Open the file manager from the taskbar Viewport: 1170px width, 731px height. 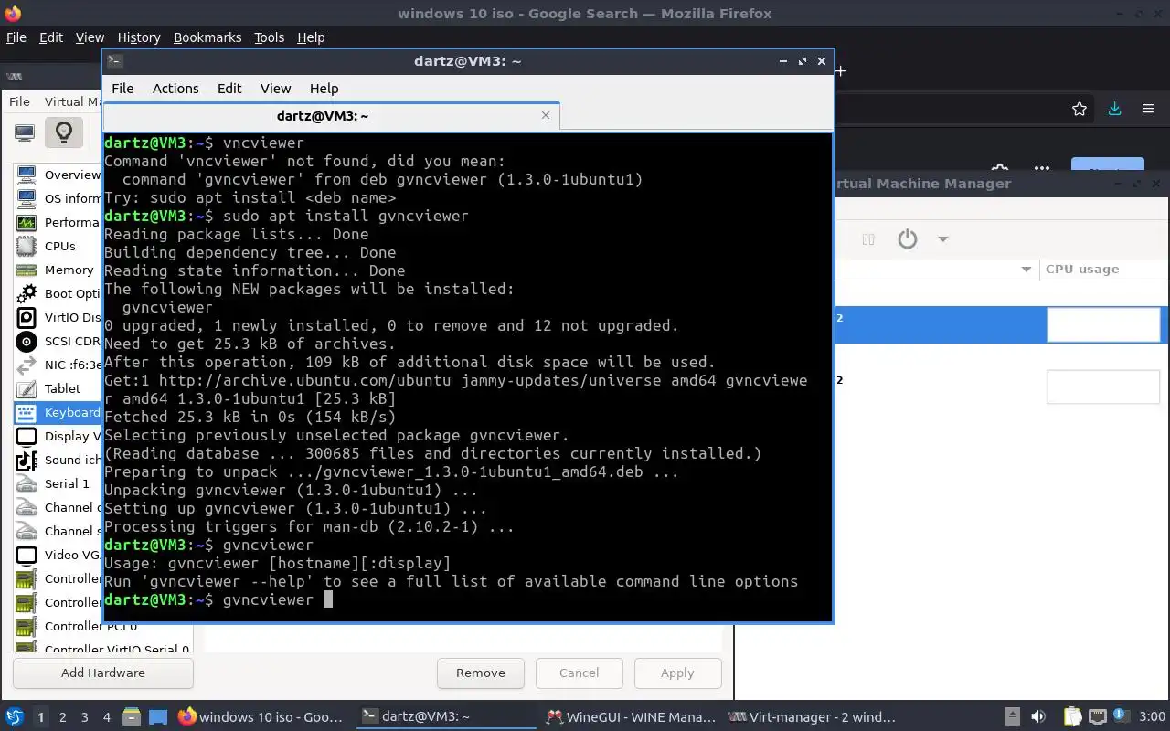(131, 716)
